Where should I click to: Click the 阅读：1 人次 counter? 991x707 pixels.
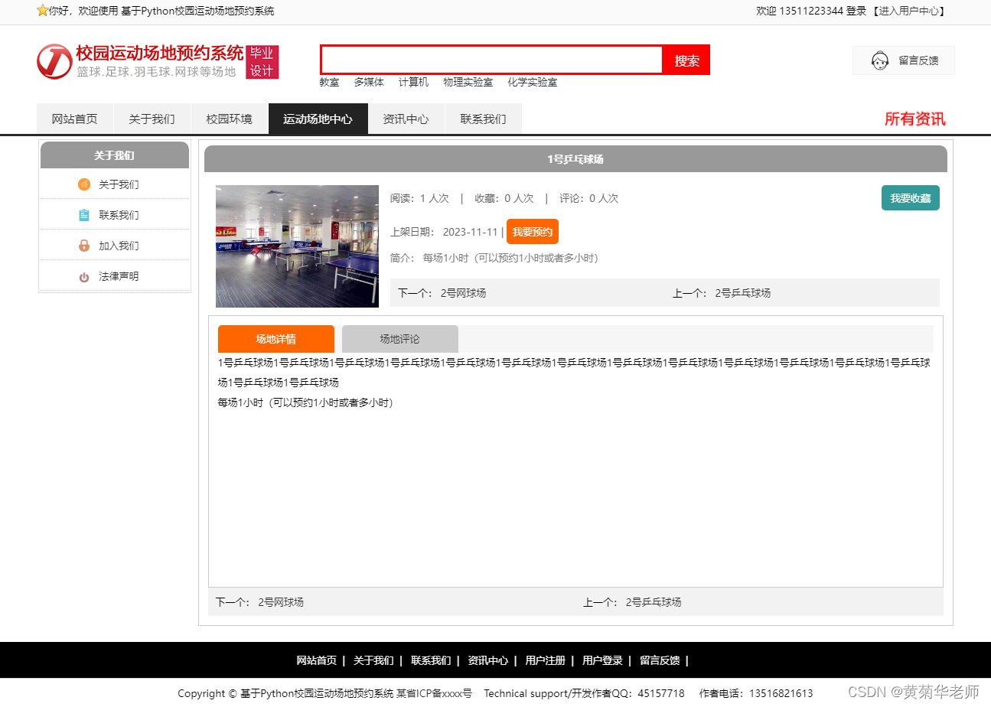(419, 198)
